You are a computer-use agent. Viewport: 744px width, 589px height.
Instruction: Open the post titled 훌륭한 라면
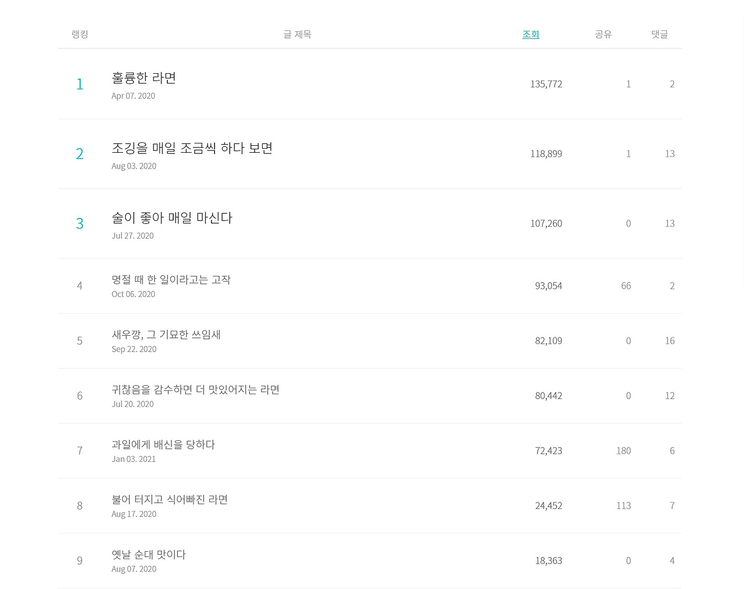pyautogui.click(x=144, y=78)
